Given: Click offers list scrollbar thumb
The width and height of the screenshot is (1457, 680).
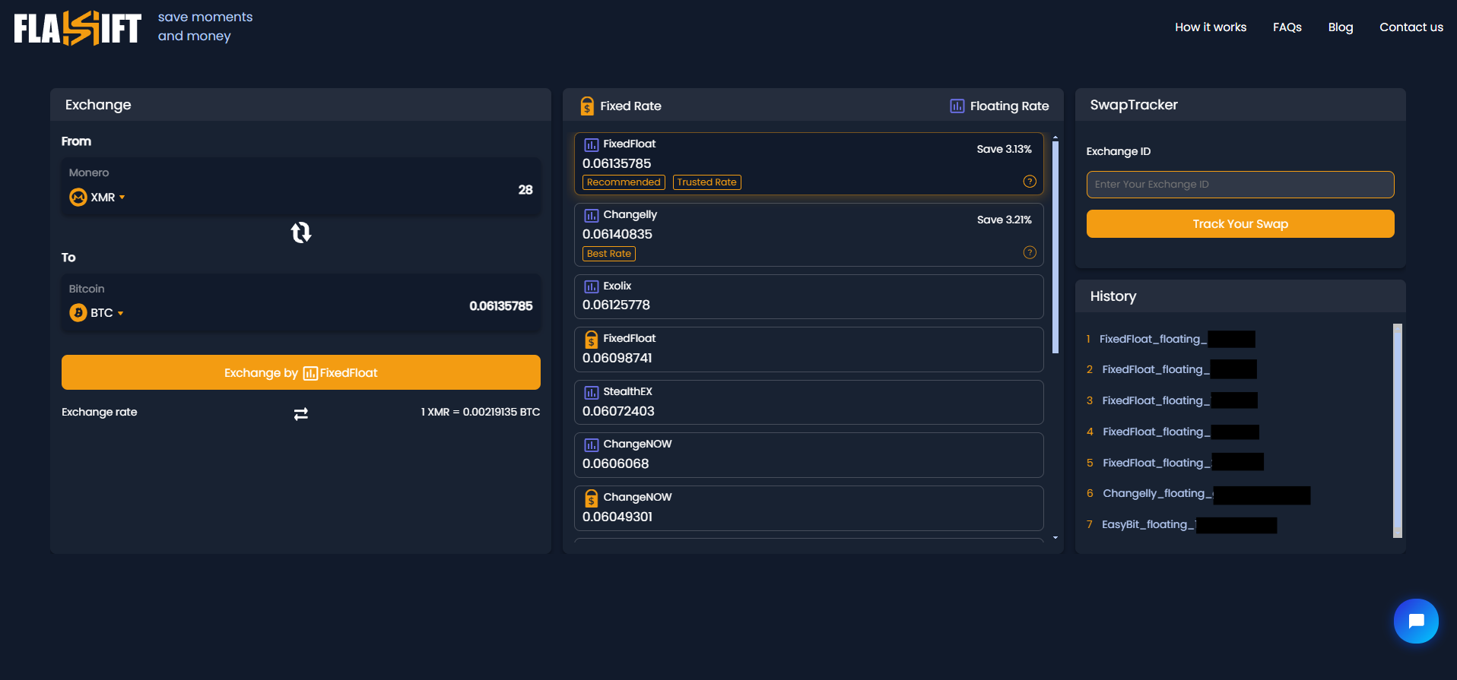Looking at the screenshot, I should point(1055,247).
